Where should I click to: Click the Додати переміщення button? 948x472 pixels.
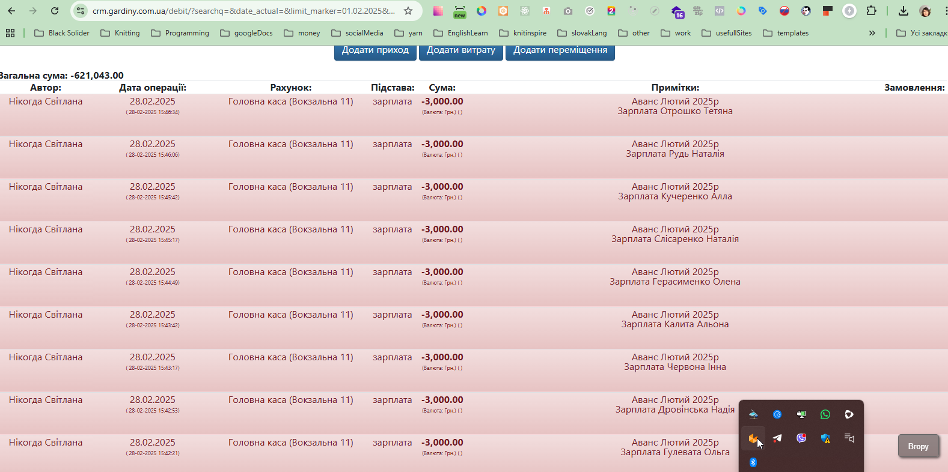[x=560, y=51]
